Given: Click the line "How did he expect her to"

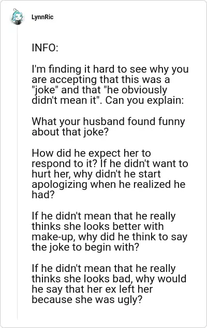Looking at the screenshot, I should point(91,153).
